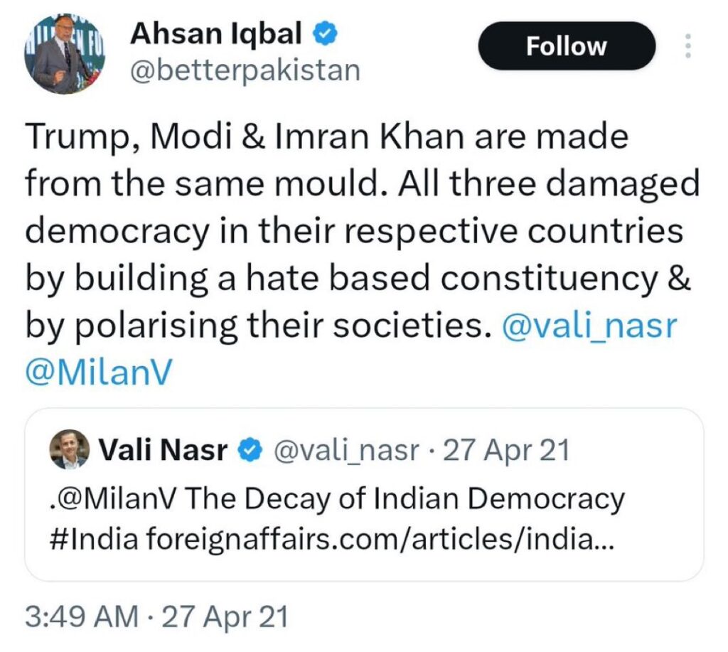This screenshot has width=728, height=652.
Task: Open the grey @vali_nasr handle in quoted tweet
Action: [346, 450]
